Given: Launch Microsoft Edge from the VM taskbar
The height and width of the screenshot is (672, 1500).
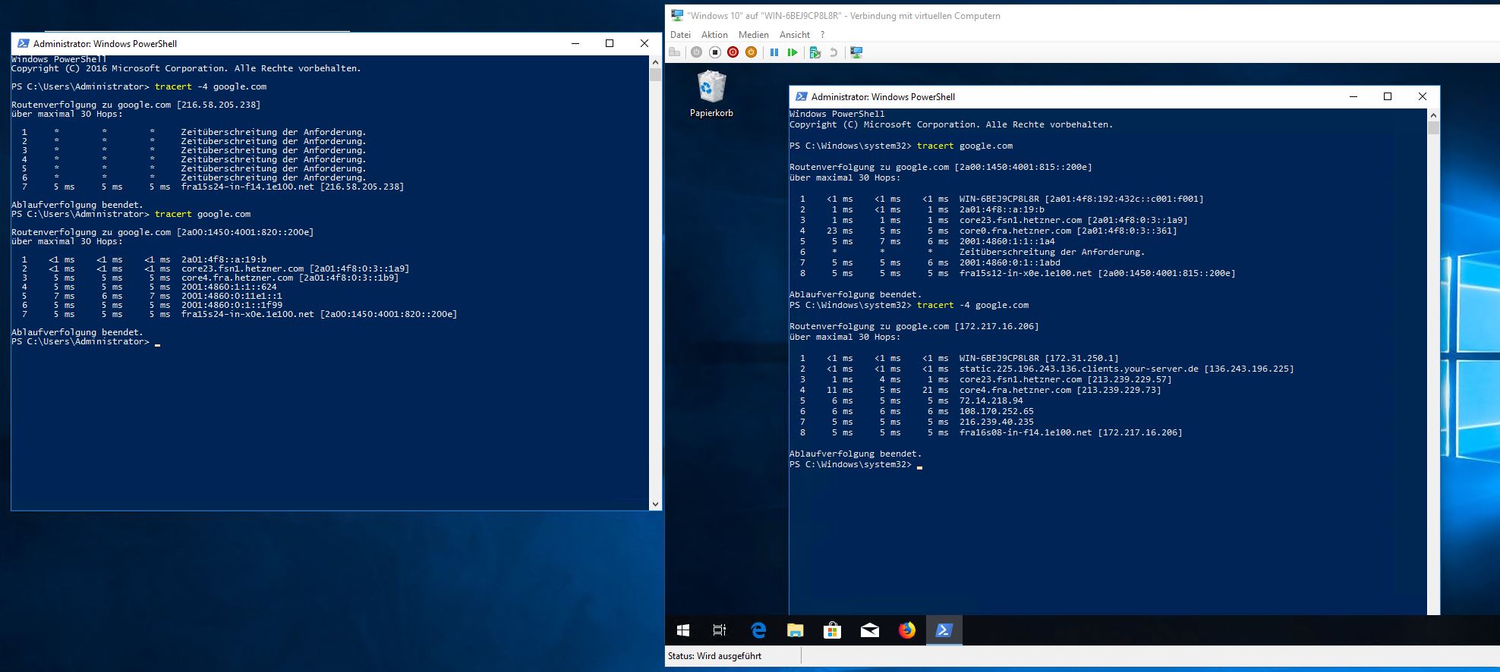Looking at the screenshot, I should 758,630.
